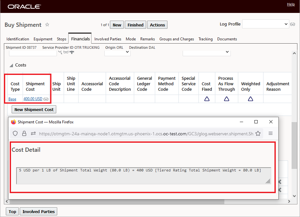Image resolution: width=300 pixels, height=217 pixels.
Task: Click the Firefox site permissions icon
Action: 33,133
